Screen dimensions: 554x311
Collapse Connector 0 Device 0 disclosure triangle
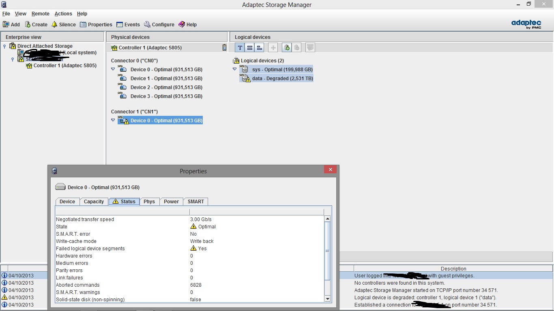[x=113, y=69]
